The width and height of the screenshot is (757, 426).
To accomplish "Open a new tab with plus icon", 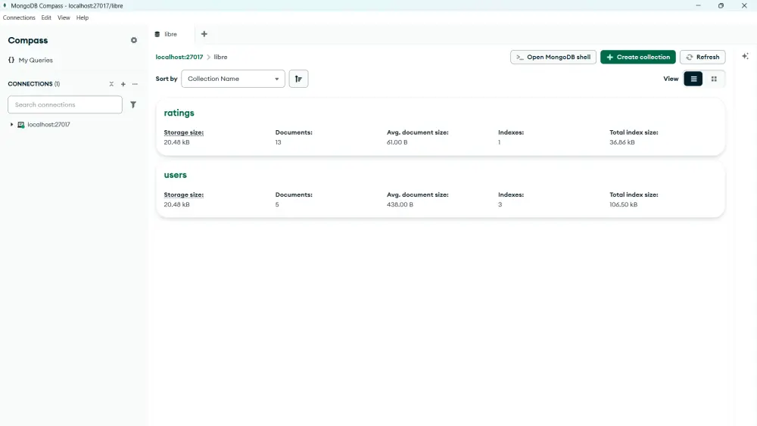I will (x=204, y=34).
